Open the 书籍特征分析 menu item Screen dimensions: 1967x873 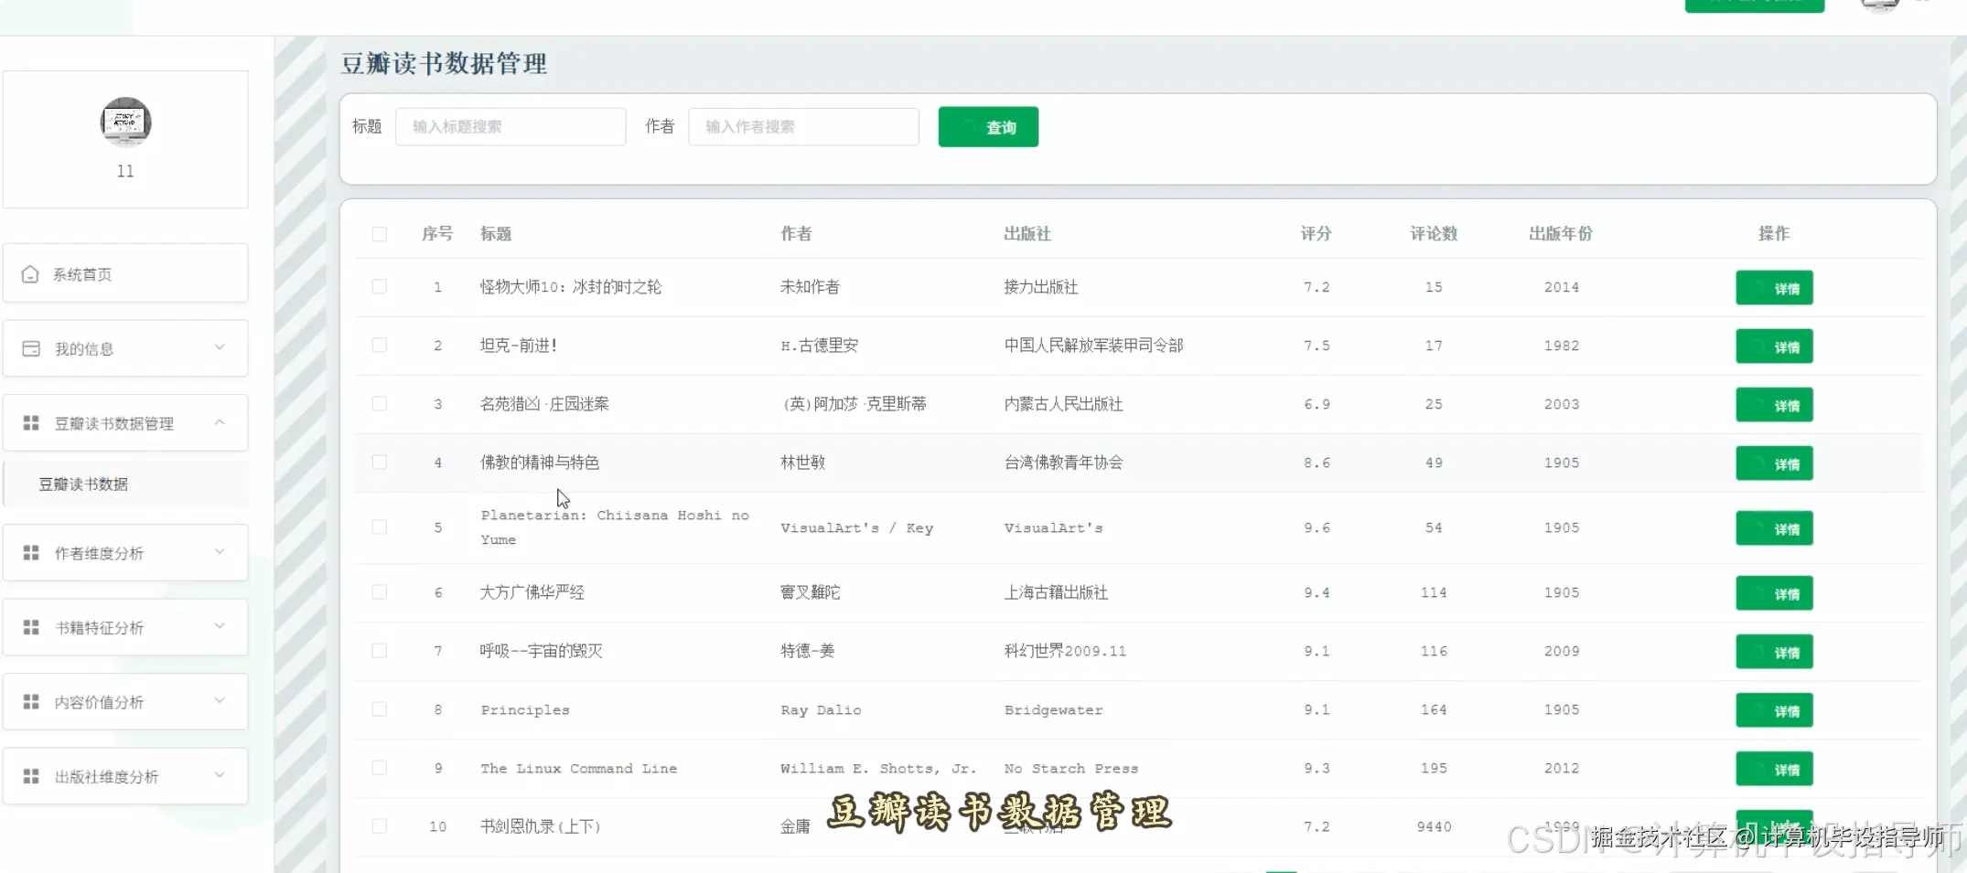125,627
